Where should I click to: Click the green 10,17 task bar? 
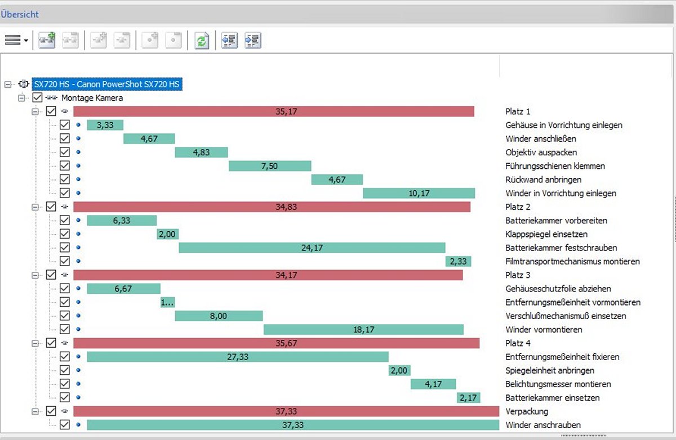pos(419,193)
